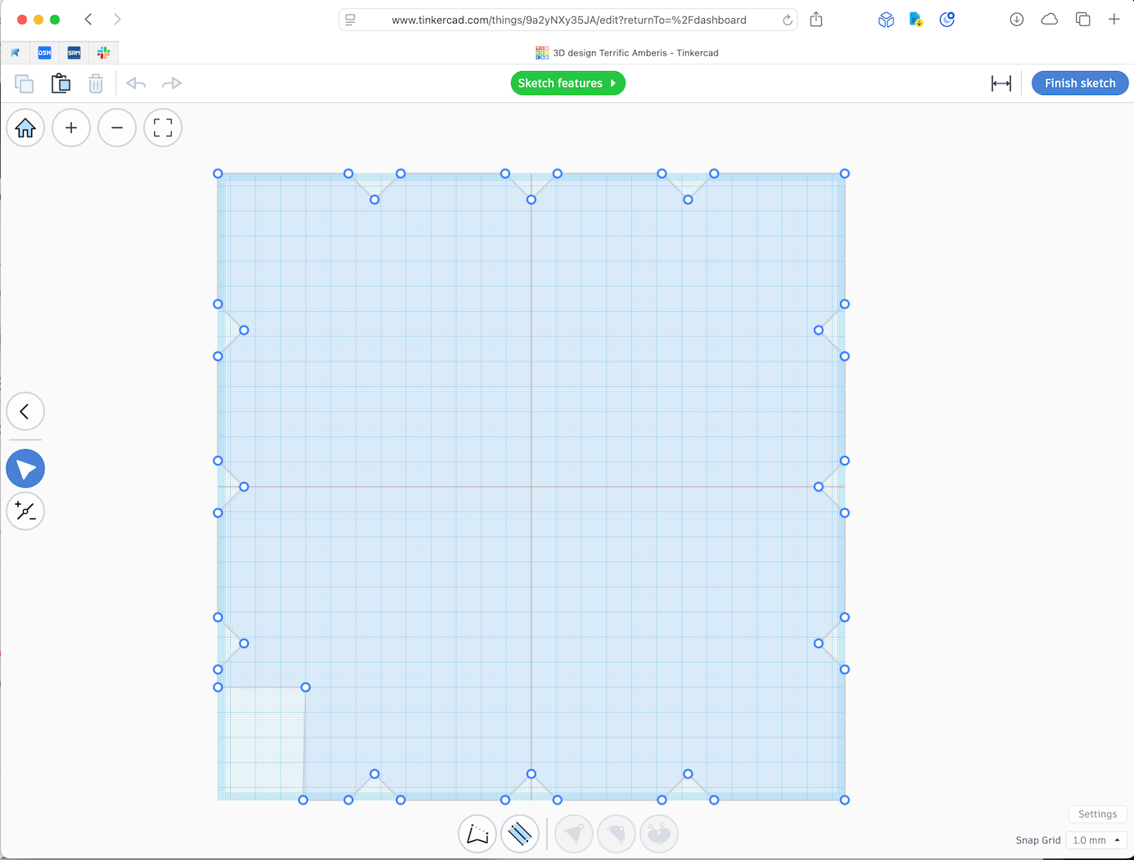Pick the hatched offset lines tool
Image resolution: width=1134 pixels, height=860 pixels.
pos(520,834)
